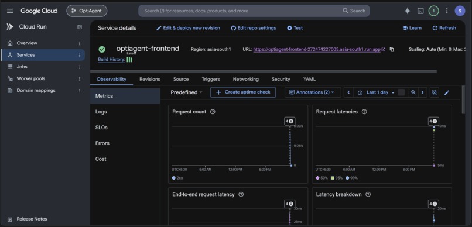The height and width of the screenshot is (227, 472).
Task: Click the green service status checkmark
Action: [x=102, y=49]
